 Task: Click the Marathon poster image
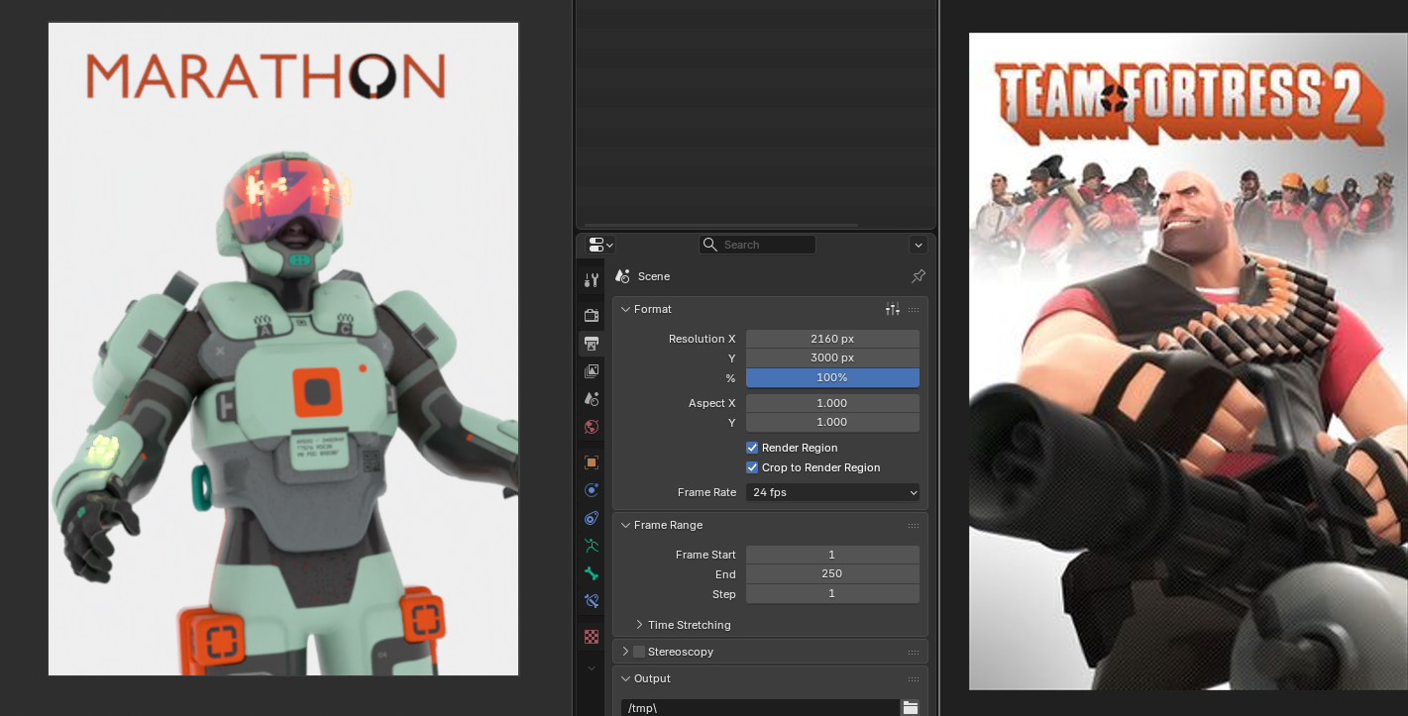click(x=283, y=349)
